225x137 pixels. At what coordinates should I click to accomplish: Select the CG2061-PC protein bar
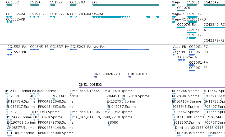pos(192,49)
